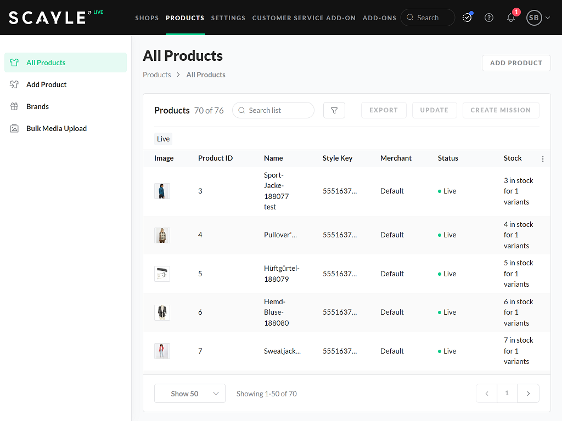Expand the SB account menu chevron
562x421 pixels.
point(547,18)
